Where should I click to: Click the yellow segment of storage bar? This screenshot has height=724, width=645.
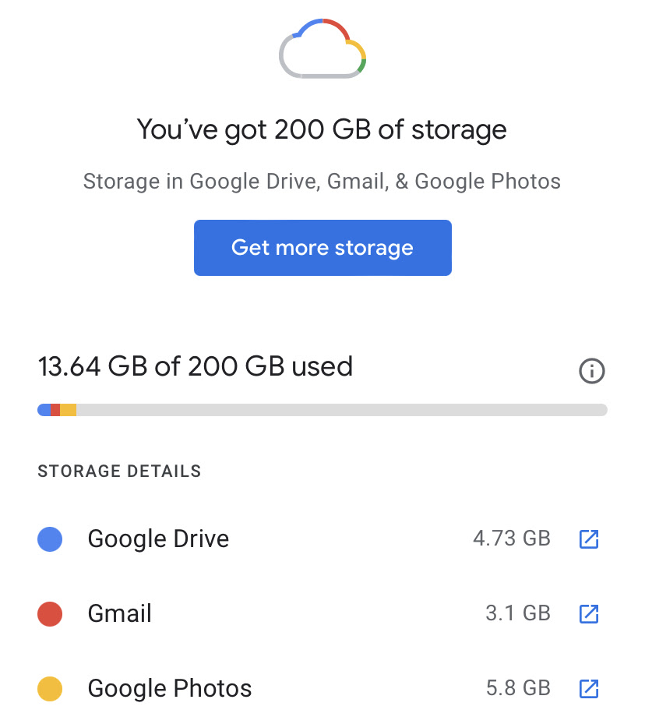point(68,410)
